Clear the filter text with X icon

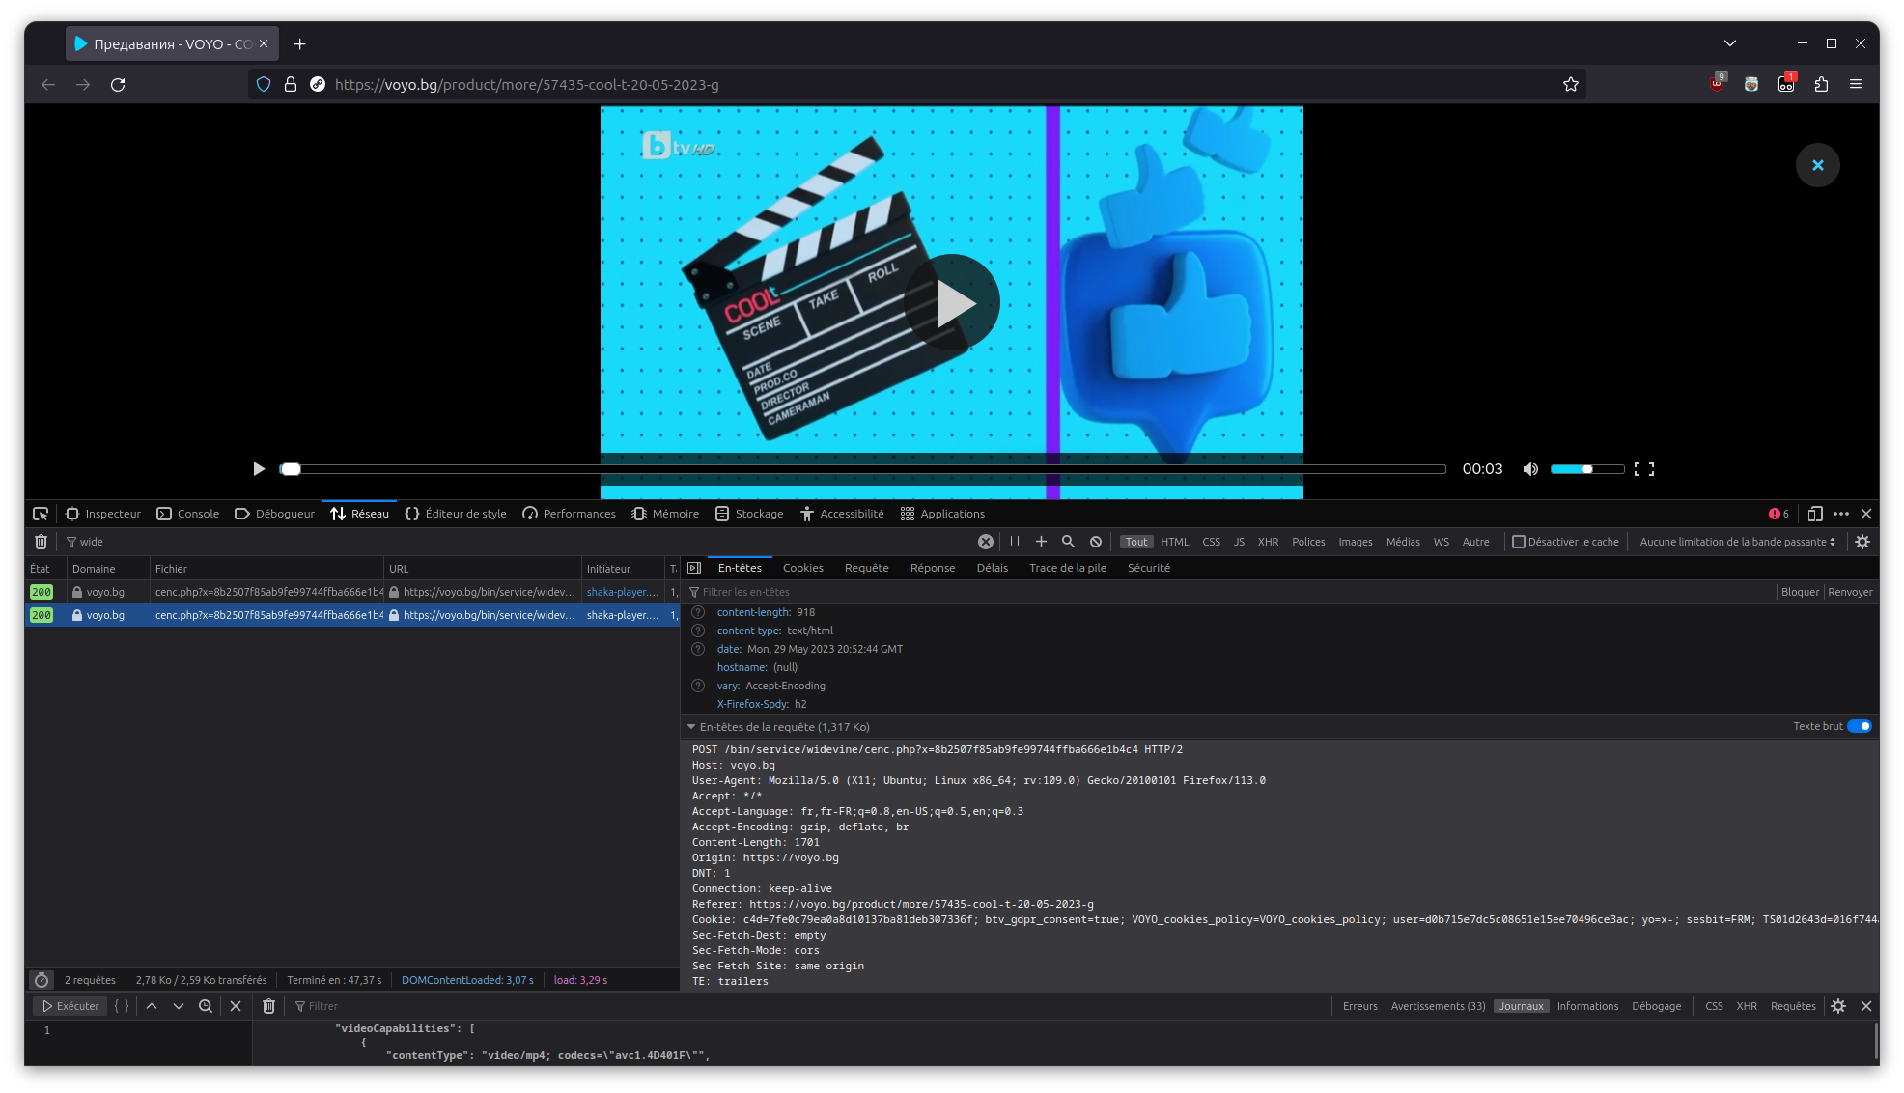coord(986,542)
